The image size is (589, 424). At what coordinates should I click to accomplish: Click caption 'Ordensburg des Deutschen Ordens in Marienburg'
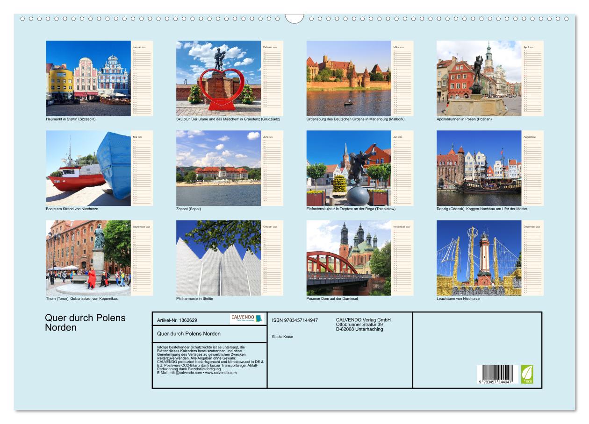355,119
